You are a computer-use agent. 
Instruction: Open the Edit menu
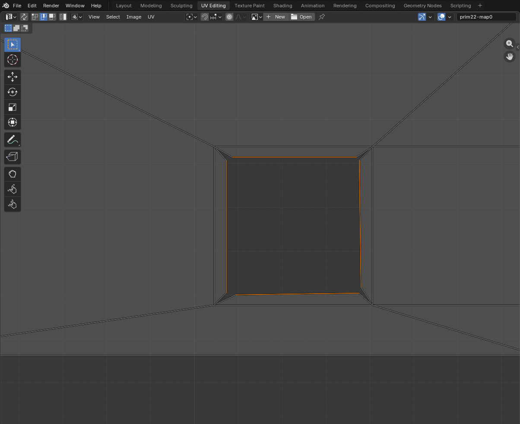[32, 6]
